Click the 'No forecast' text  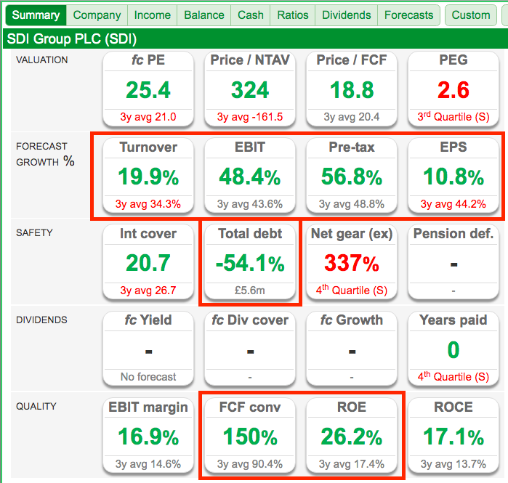coord(148,377)
